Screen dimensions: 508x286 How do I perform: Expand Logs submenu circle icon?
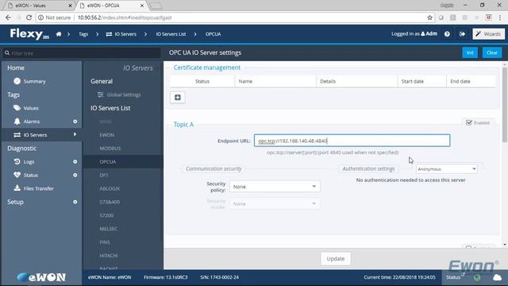[x=75, y=161]
